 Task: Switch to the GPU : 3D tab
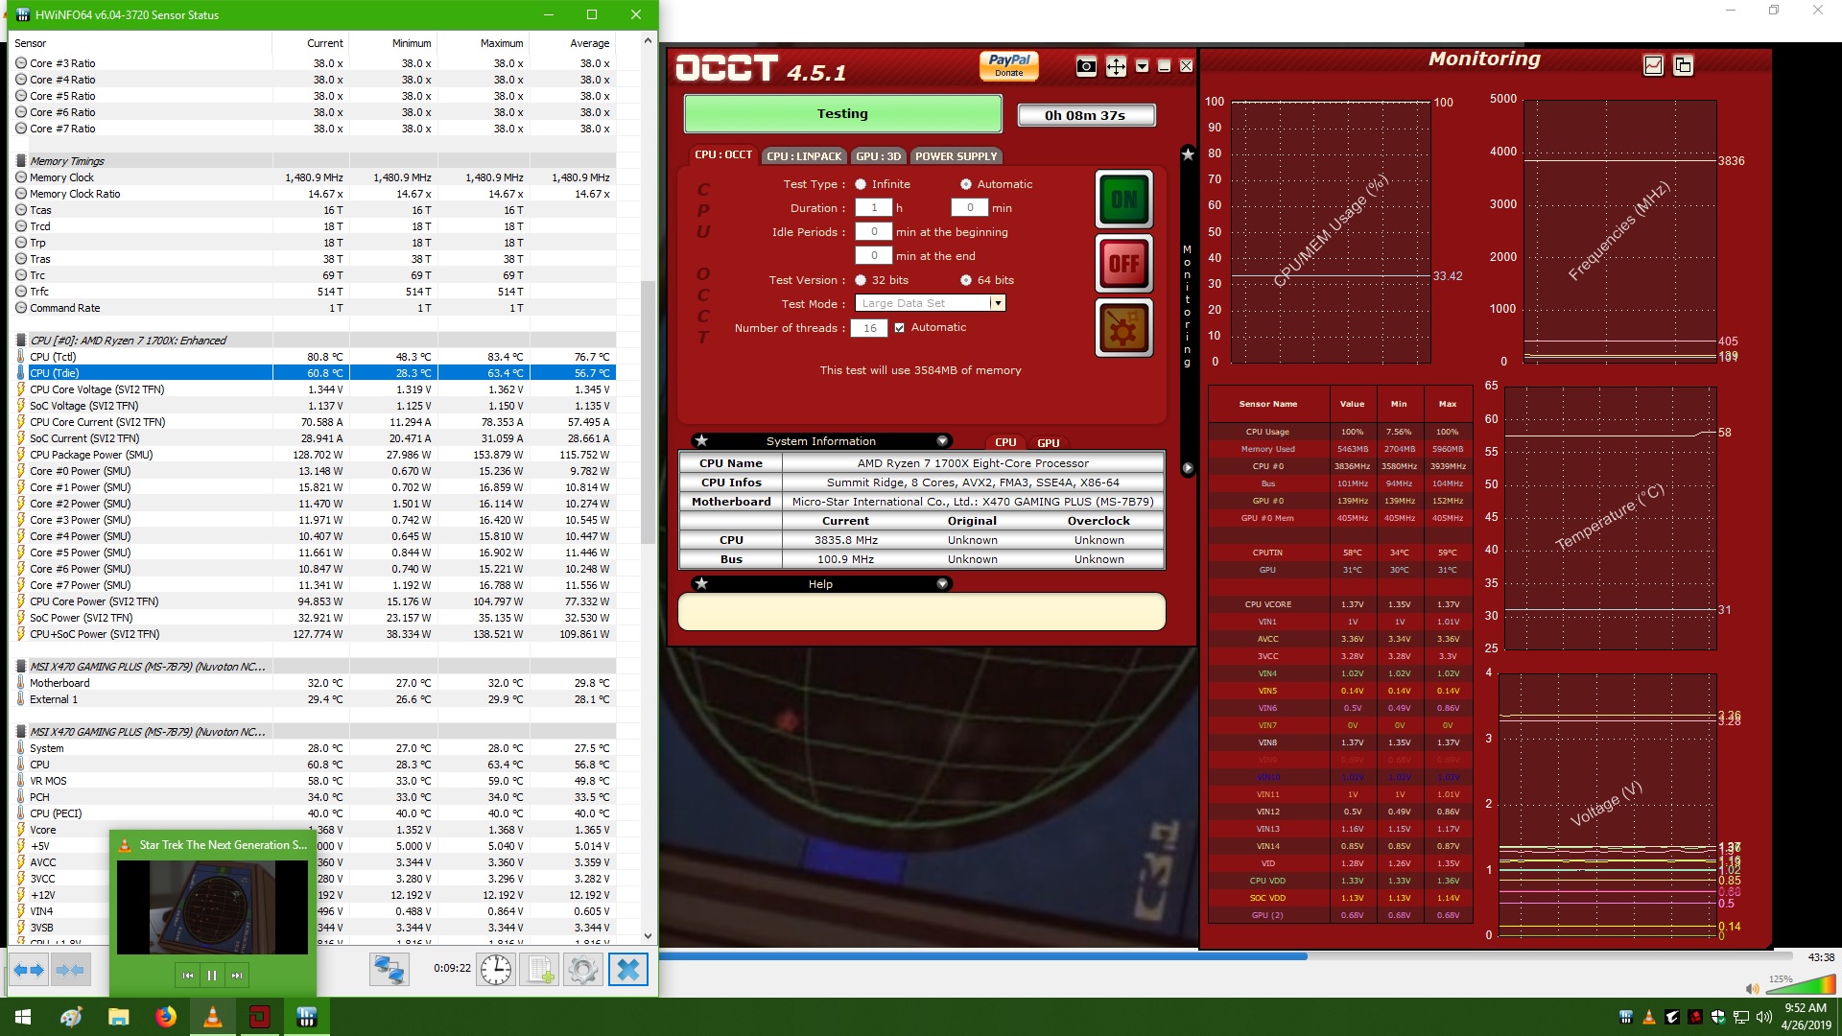pos(878,156)
